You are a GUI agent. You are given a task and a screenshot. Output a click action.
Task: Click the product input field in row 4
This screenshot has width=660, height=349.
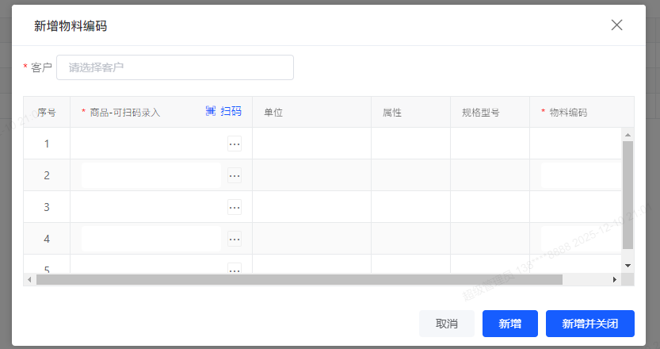(x=151, y=239)
